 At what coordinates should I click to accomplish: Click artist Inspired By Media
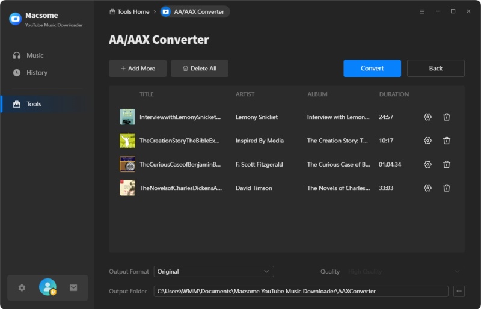[x=260, y=141]
